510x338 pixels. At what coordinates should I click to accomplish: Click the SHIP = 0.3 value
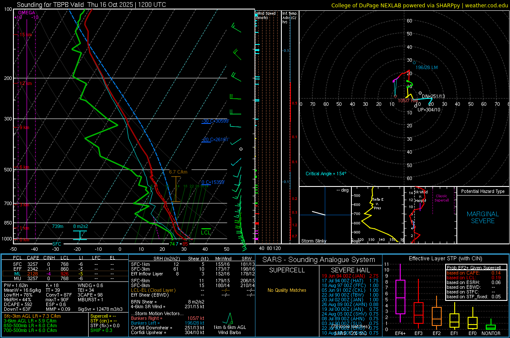(101, 330)
